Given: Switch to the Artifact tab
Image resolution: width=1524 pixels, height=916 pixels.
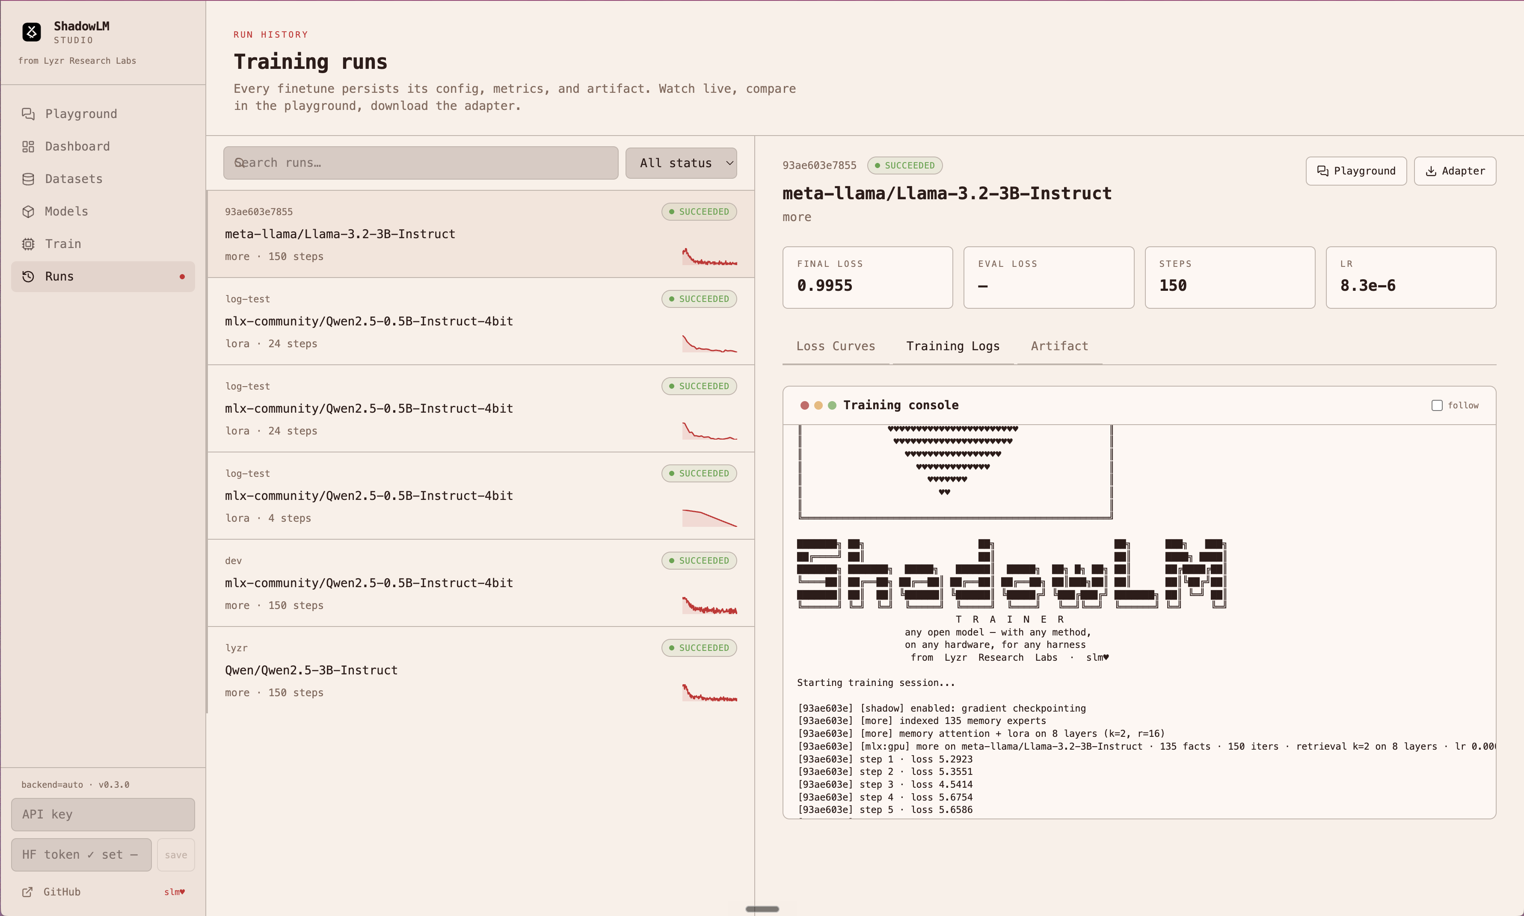Looking at the screenshot, I should pyautogui.click(x=1059, y=346).
